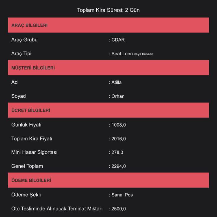Select the mini damage insurance amount 278,0
Viewport: 217px width, 217px height.
117,153
